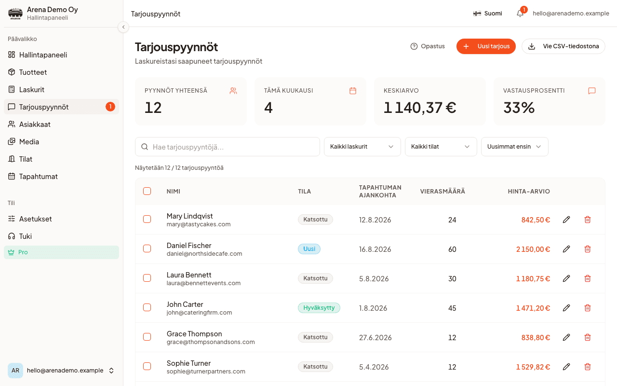Delete Mary Lindqvist's request with trash icon
Screen dimensions: 617x386
tap(588, 220)
